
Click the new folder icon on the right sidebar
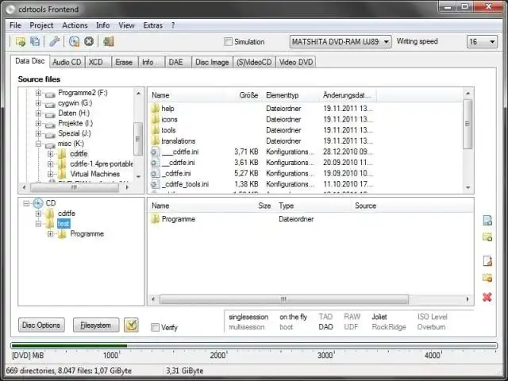487,278
